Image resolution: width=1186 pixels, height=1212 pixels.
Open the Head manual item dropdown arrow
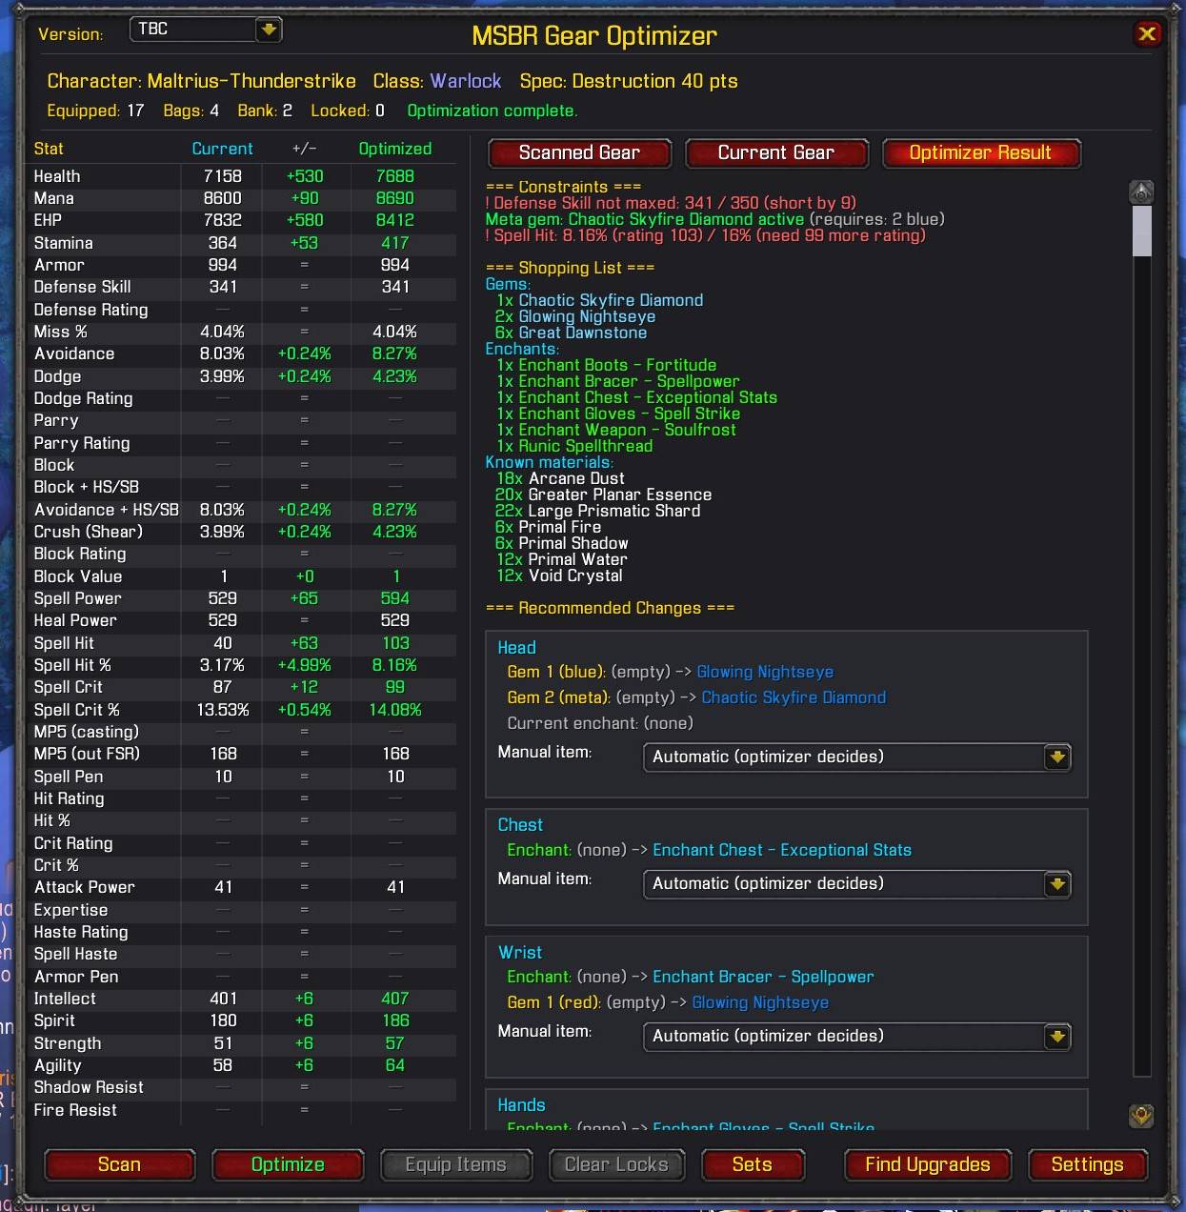tap(1056, 757)
